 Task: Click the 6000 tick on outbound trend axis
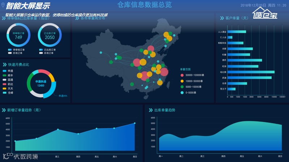tap(153, 118)
